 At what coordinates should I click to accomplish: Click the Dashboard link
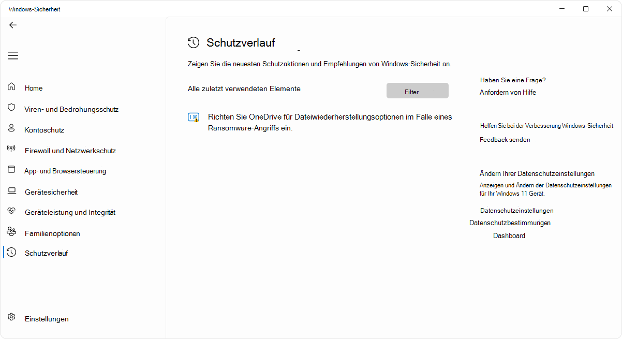pos(509,235)
